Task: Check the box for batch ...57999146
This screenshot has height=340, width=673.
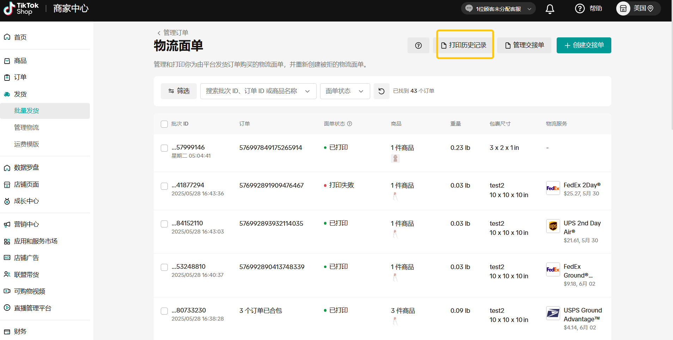Action: (x=164, y=148)
